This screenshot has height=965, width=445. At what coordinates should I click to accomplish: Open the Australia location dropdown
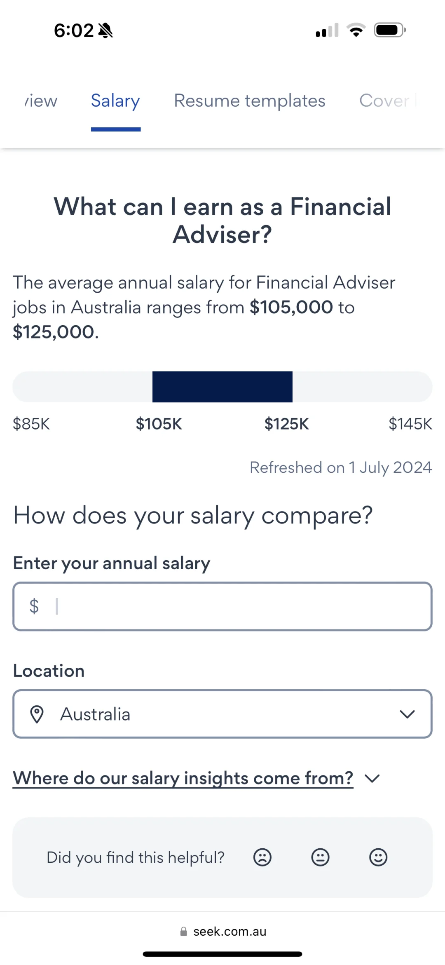(222, 714)
